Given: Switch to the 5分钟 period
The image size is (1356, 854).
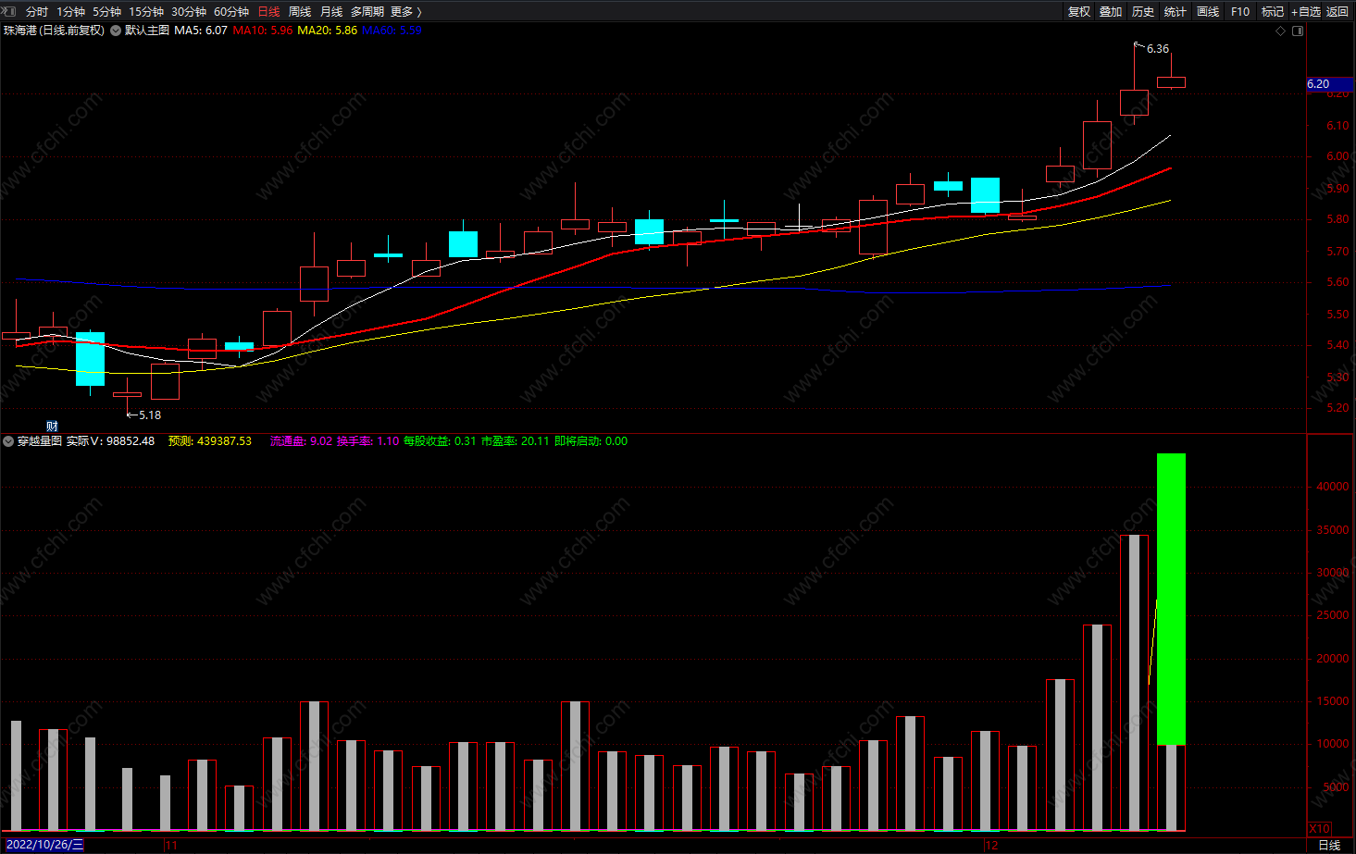Looking at the screenshot, I should [106, 11].
